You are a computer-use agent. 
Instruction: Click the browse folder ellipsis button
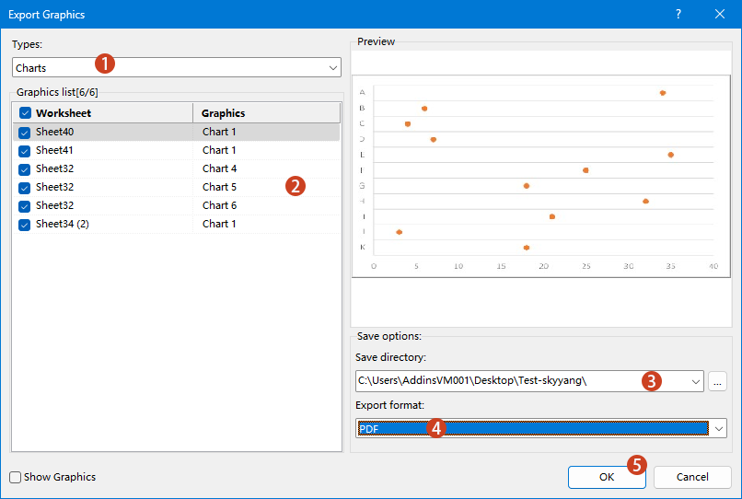[x=718, y=380]
